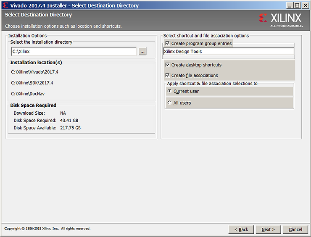Select the All users radio option
The width and height of the screenshot is (311, 237).
click(169, 103)
